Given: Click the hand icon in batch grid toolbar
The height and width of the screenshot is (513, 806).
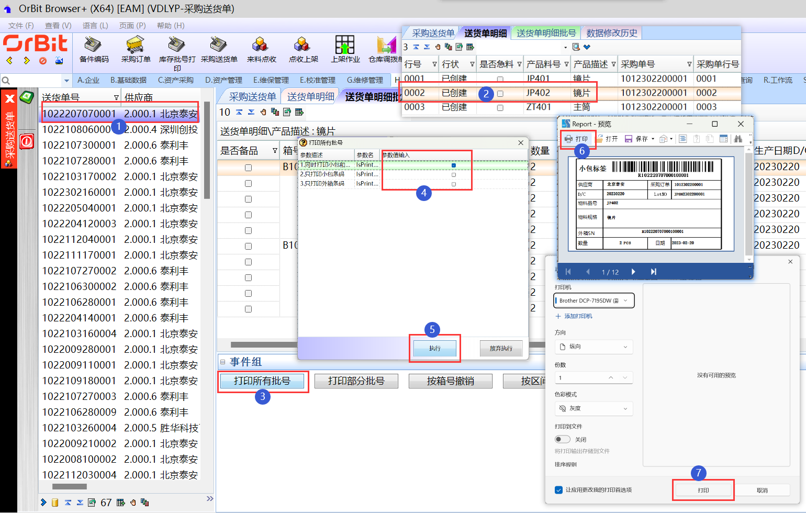Looking at the screenshot, I should click(263, 112).
